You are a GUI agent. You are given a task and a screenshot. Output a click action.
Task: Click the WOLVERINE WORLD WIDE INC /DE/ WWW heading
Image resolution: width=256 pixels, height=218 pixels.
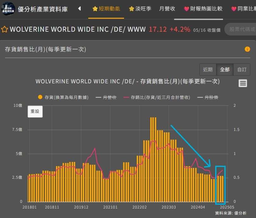78,29
